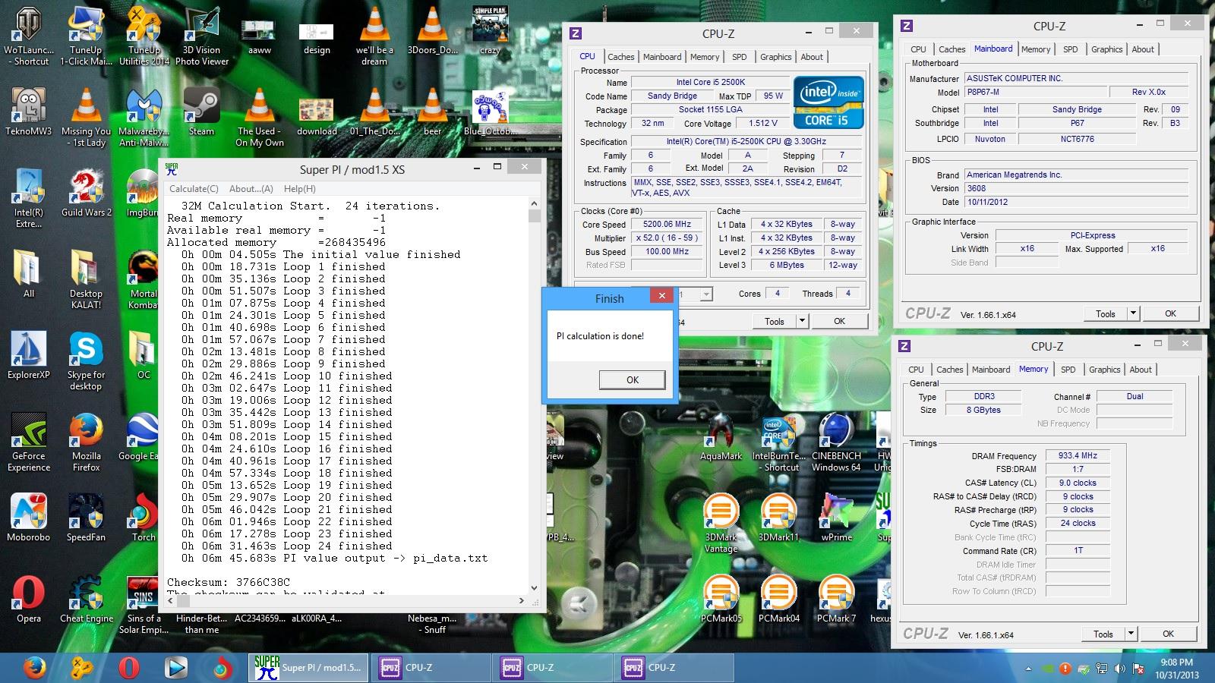
Task: Open processor selection dropdown in CPU-Z
Action: tap(706, 294)
